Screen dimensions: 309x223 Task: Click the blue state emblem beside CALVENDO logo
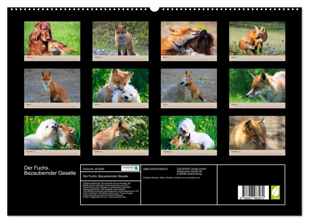click(x=137, y=168)
